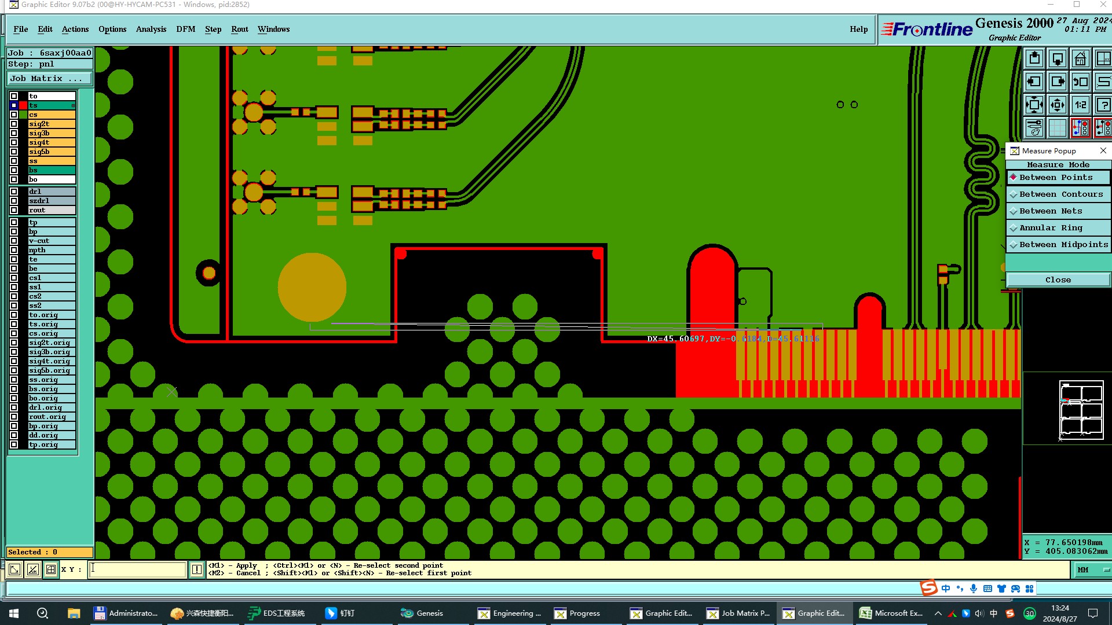Toggle the checkbox for layer drl
The height and width of the screenshot is (625, 1112).
tap(14, 192)
